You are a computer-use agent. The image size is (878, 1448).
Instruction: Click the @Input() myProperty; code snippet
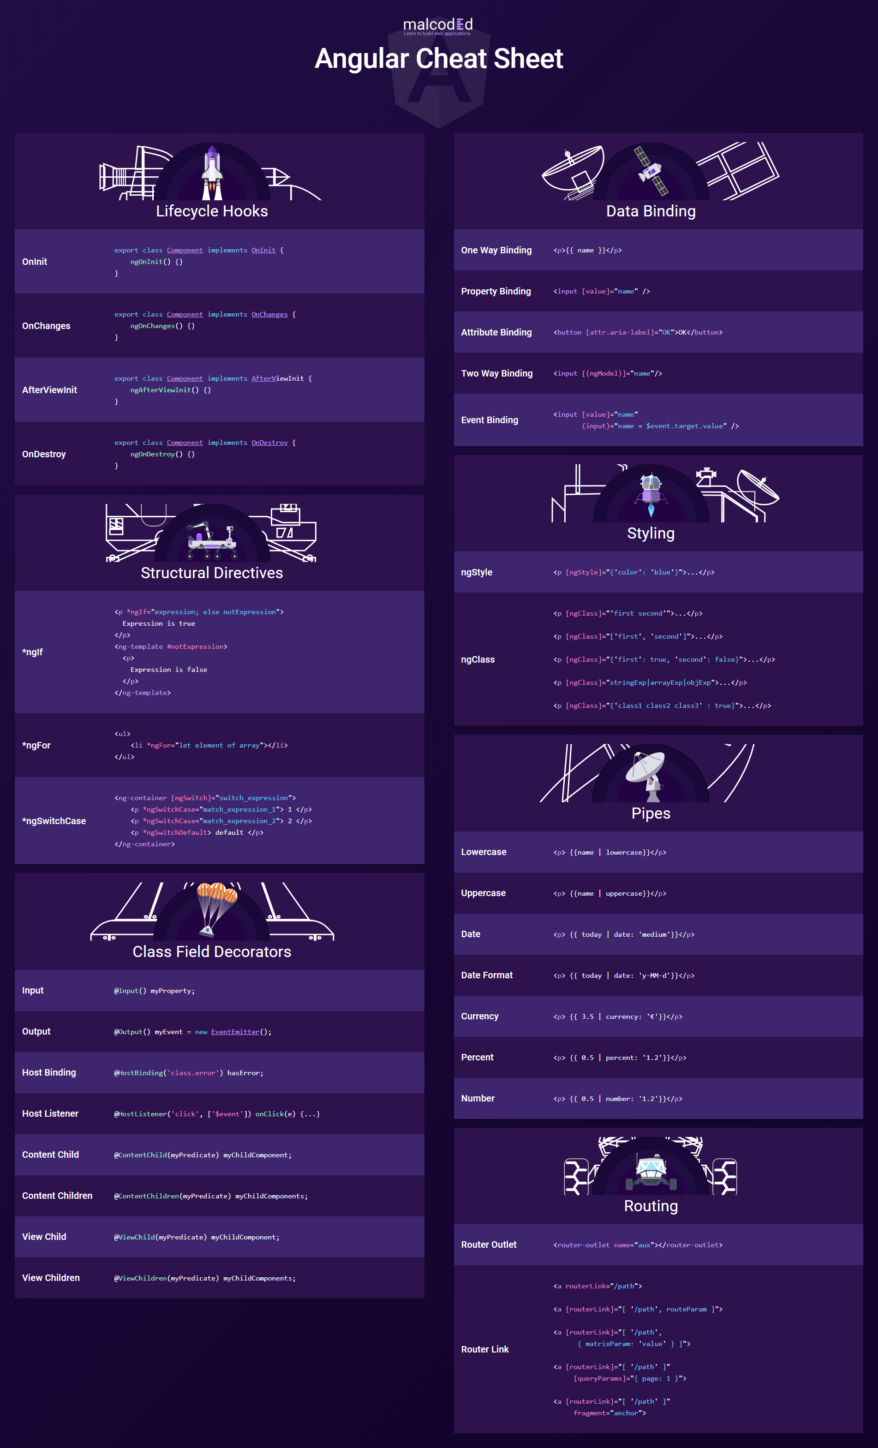point(155,991)
